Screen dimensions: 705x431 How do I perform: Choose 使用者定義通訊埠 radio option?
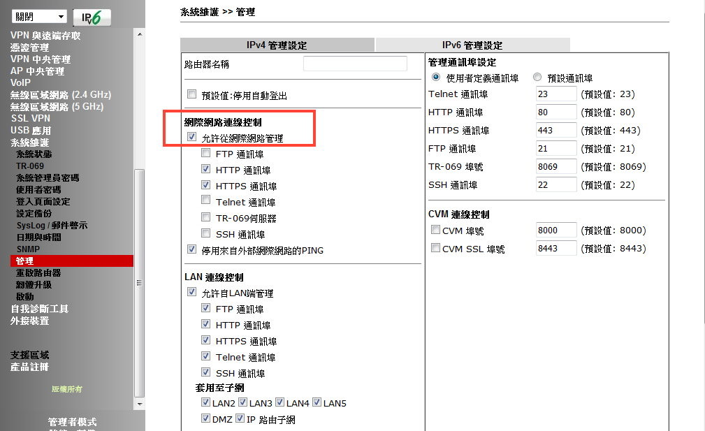437,78
